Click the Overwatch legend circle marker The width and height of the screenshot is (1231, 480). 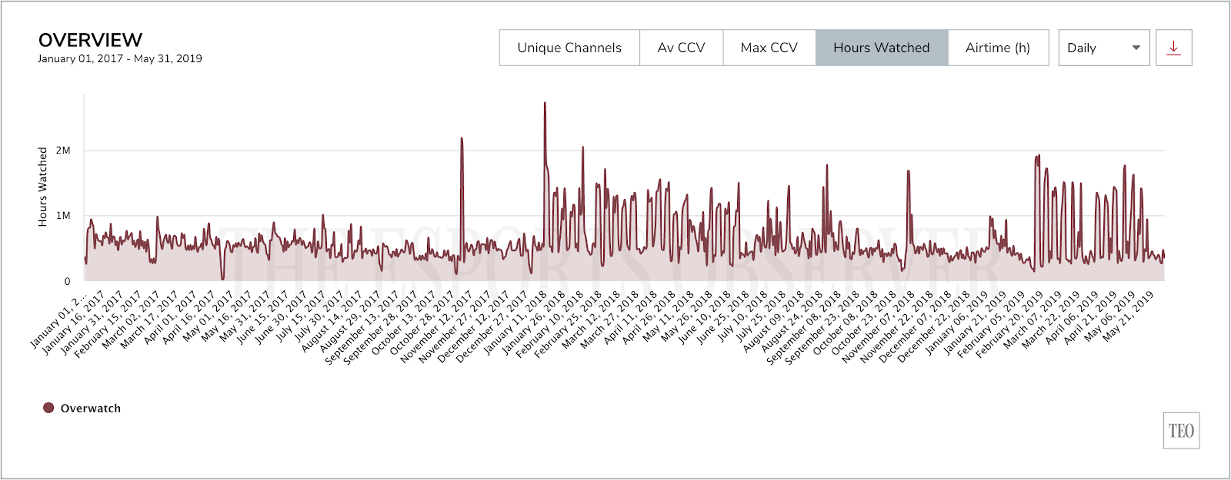(48, 408)
